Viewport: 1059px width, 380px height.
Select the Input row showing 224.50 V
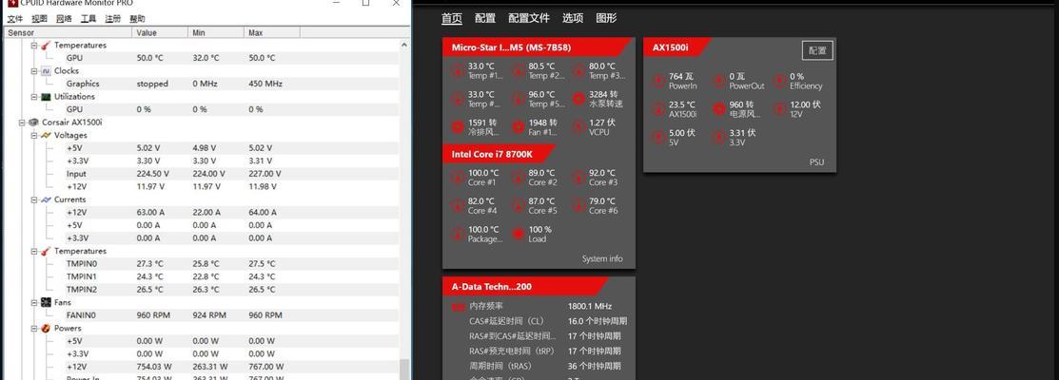coord(202,174)
